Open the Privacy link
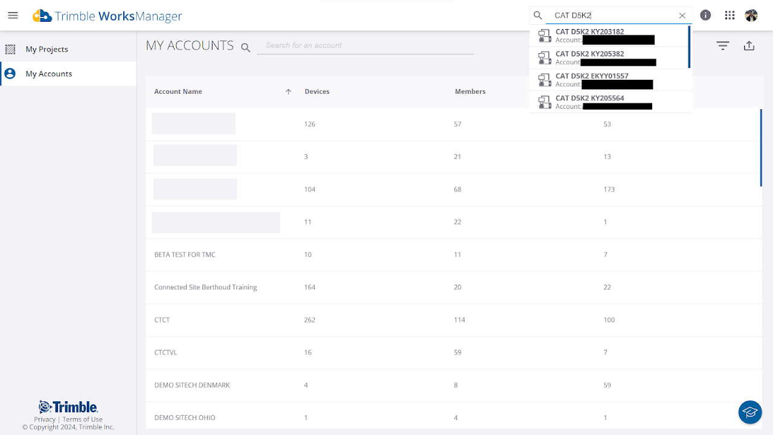This screenshot has height=435, width=773. [45, 419]
